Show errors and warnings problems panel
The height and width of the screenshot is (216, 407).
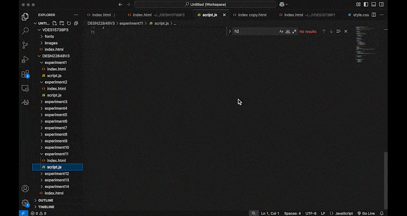coord(39,213)
